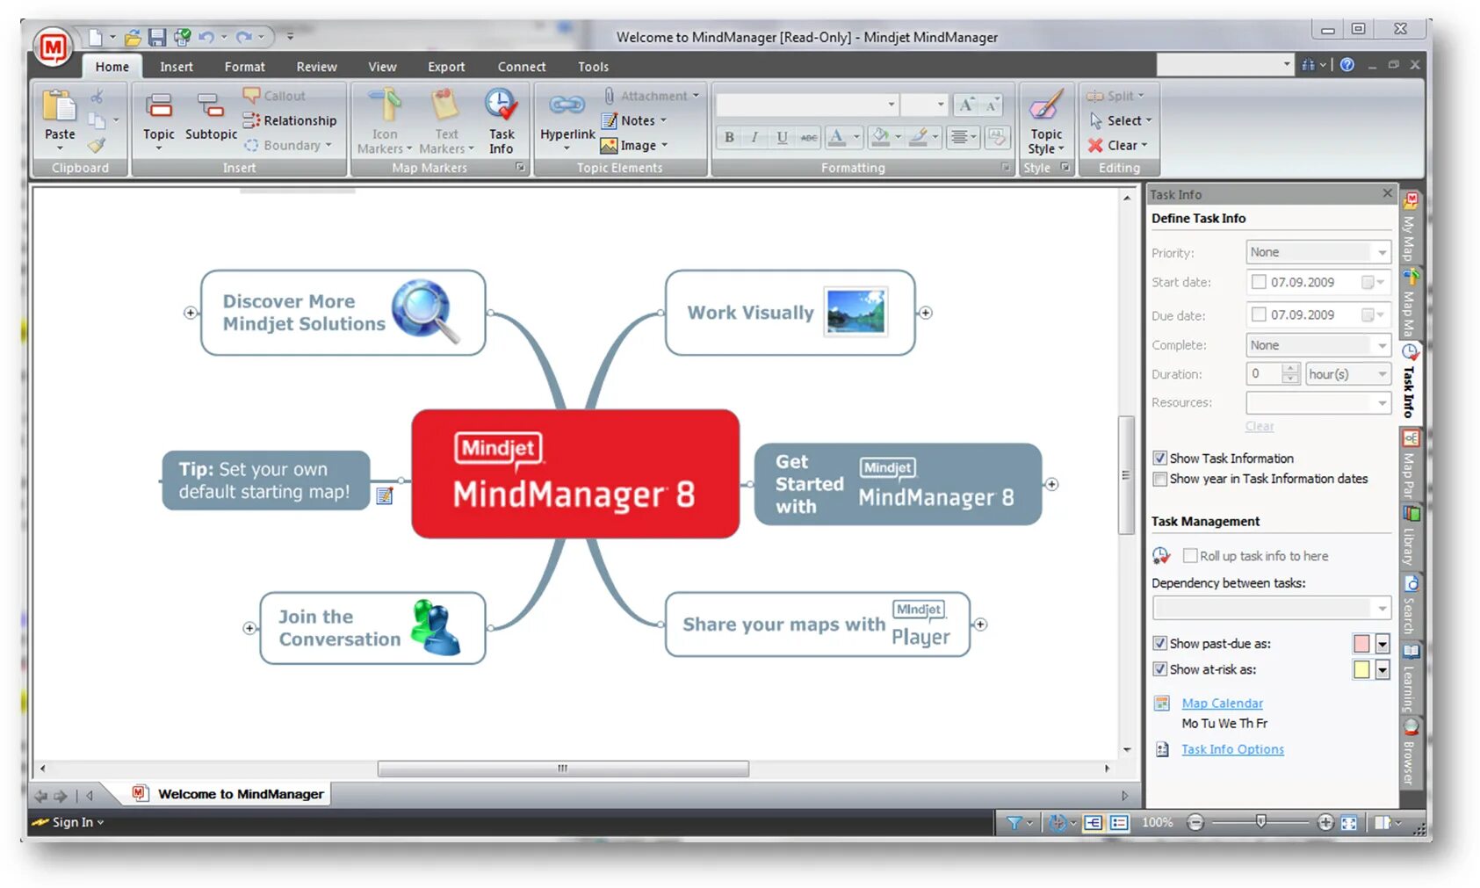Click the note icon beside Tip topic

pos(385,496)
